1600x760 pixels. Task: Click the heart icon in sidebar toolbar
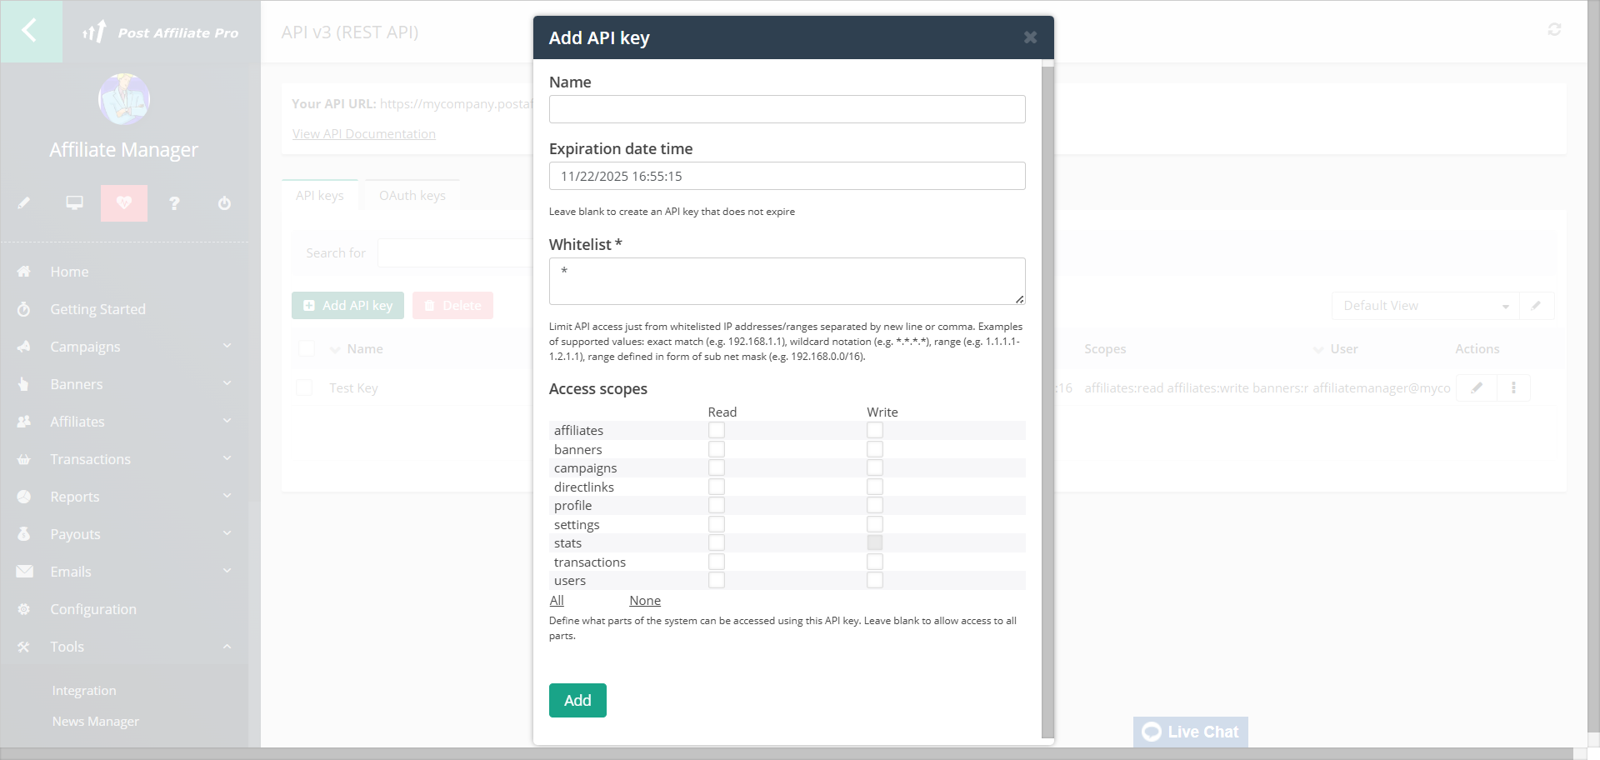(124, 203)
